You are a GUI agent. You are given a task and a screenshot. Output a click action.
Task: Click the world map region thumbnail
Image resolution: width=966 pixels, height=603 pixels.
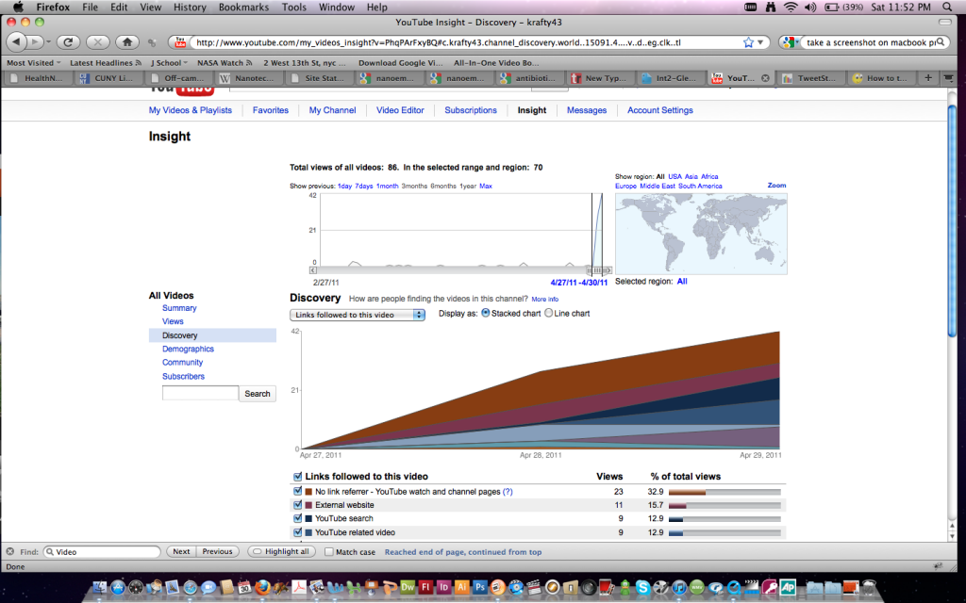701,234
